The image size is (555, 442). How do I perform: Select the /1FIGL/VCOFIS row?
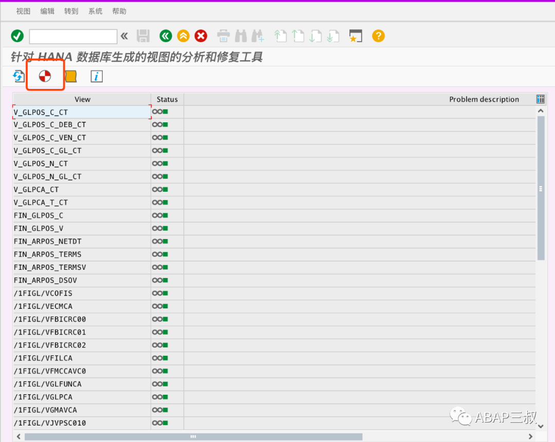click(x=274, y=293)
